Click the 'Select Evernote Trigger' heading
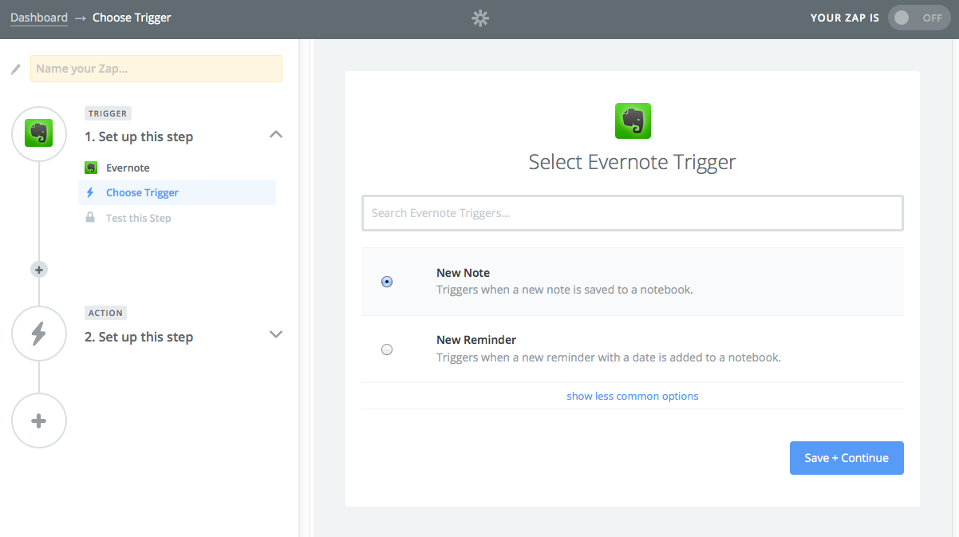This screenshot has height=537, width=959. [633, 162]
